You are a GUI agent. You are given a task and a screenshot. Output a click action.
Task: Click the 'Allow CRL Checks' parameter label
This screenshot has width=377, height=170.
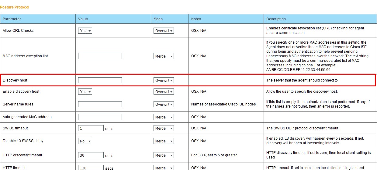point(18,31)
